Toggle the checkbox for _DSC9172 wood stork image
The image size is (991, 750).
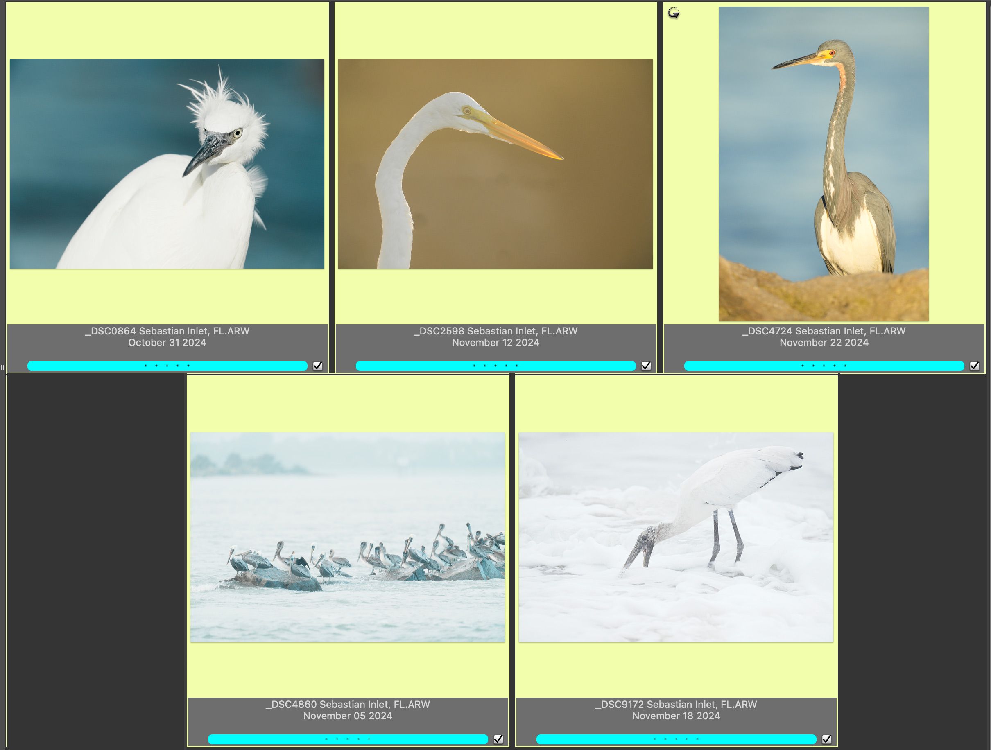(826, 739)
